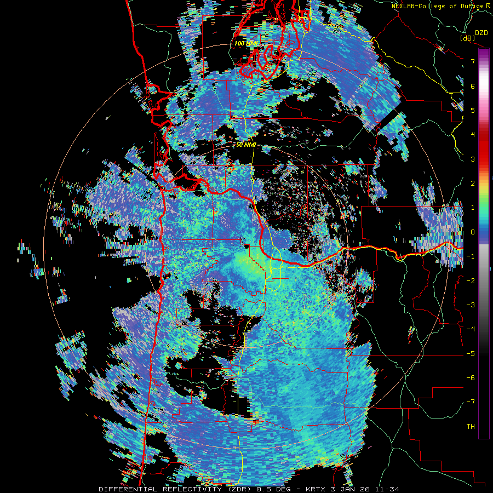The image size is (493, 493).
Task: Click the 6 dB value on color scale
Action: (x=473, y=86)
